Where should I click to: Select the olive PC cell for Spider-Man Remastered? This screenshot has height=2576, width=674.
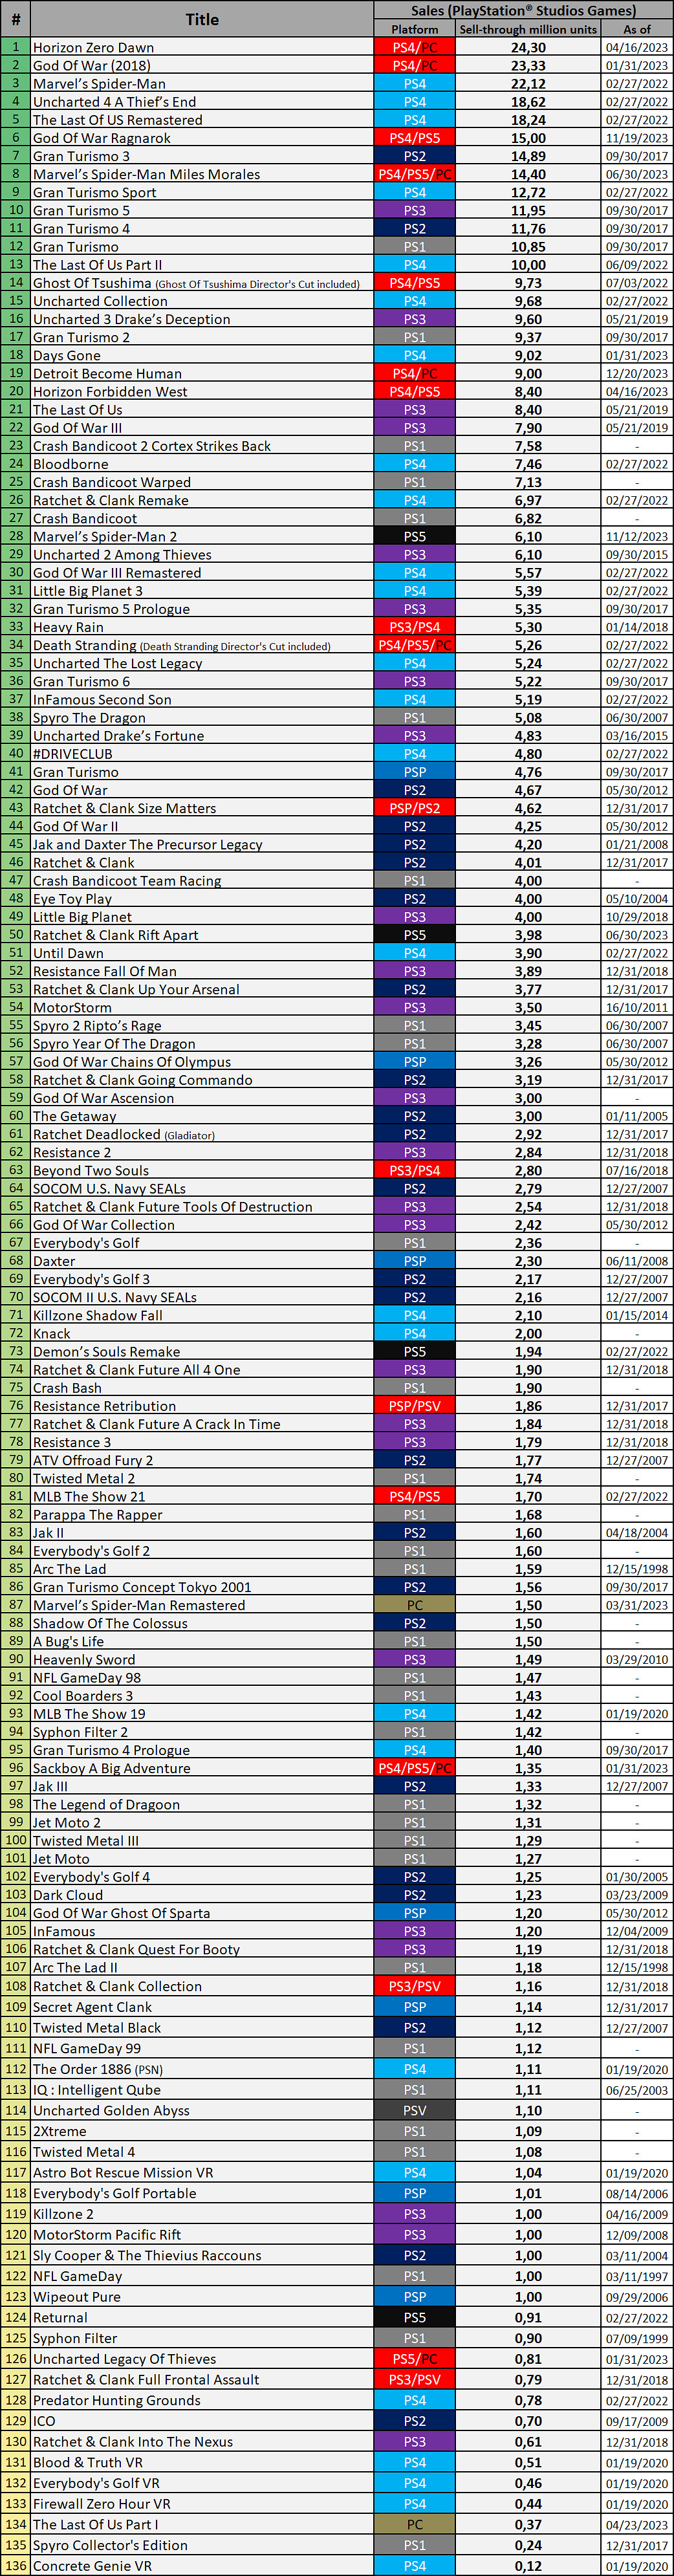[x=414, y=1605]
